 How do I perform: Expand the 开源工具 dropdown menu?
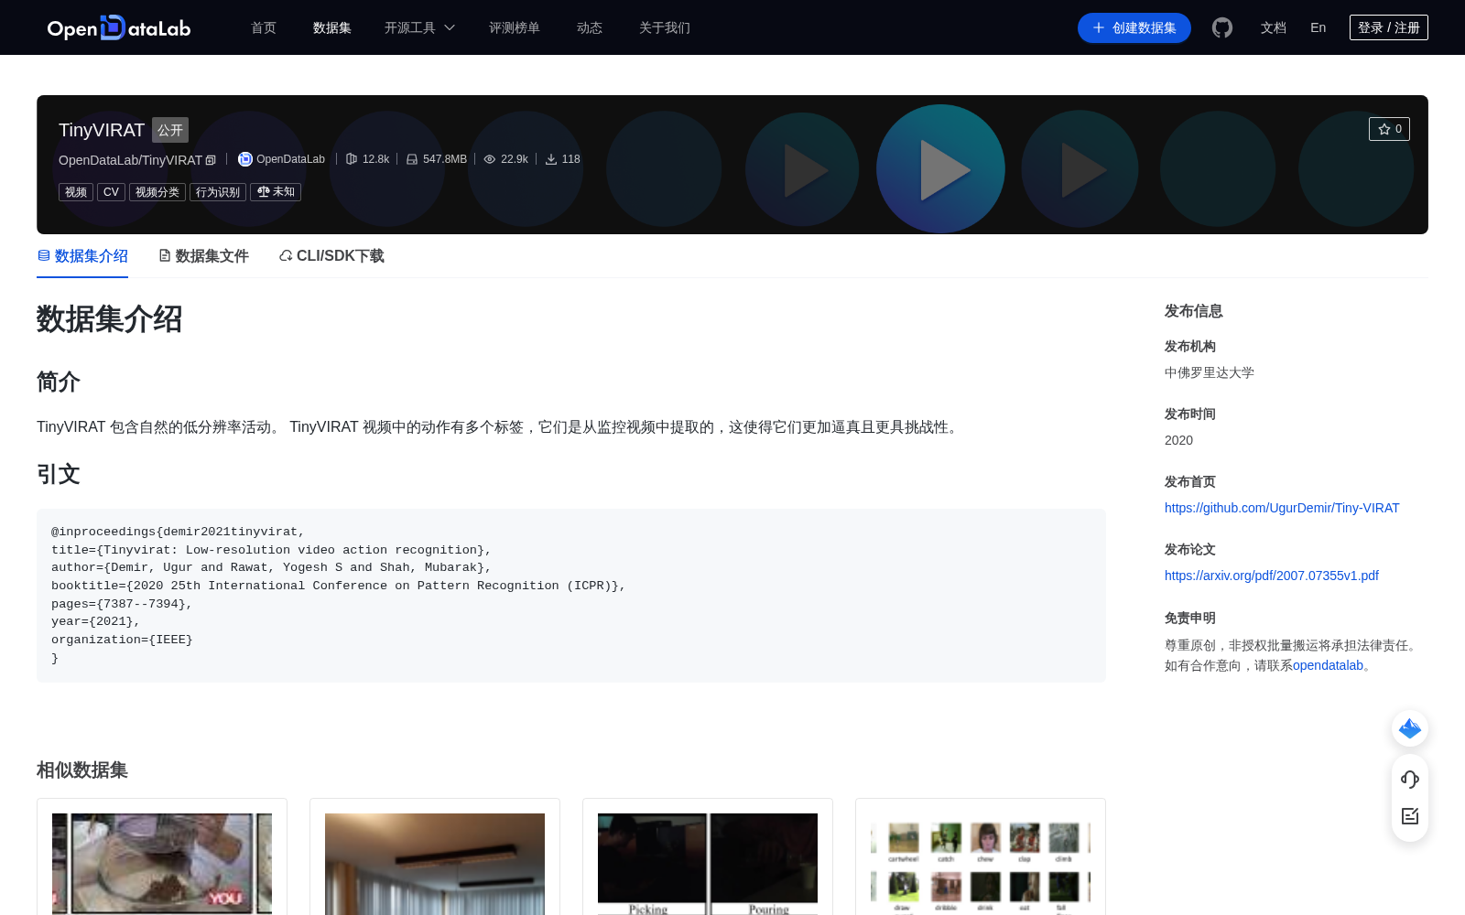[419, 27]
